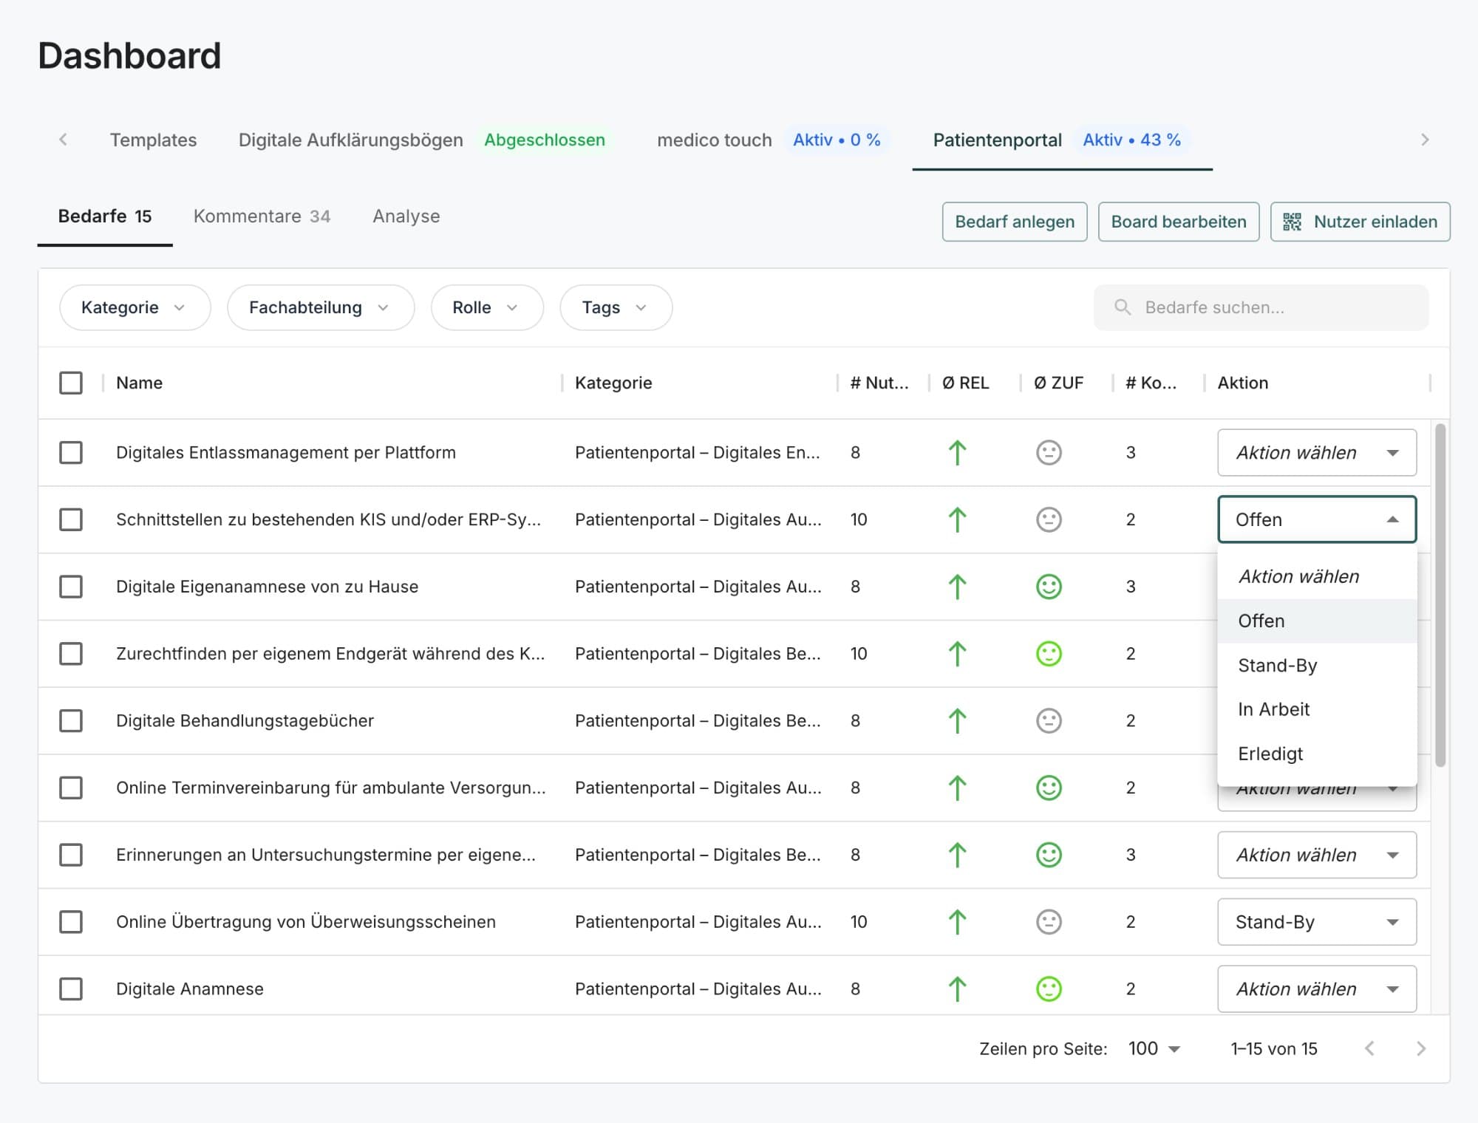This screenshot has height=1123, width=1478.
Task: Open the Stand-By action dropdown
Action: (x=1316, y=921)
